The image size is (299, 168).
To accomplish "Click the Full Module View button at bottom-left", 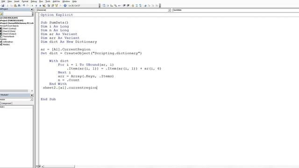I will point(39,167).
